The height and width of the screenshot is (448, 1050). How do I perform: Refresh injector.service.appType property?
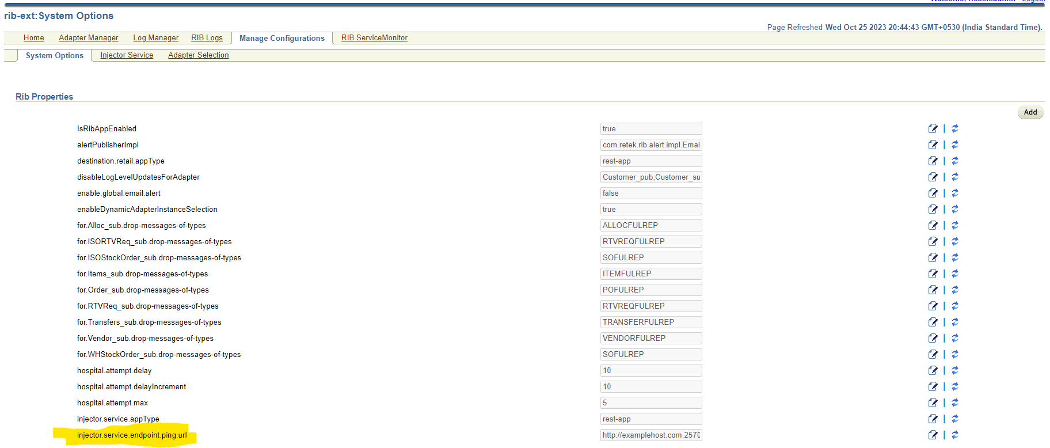click(x=955, y=419)
